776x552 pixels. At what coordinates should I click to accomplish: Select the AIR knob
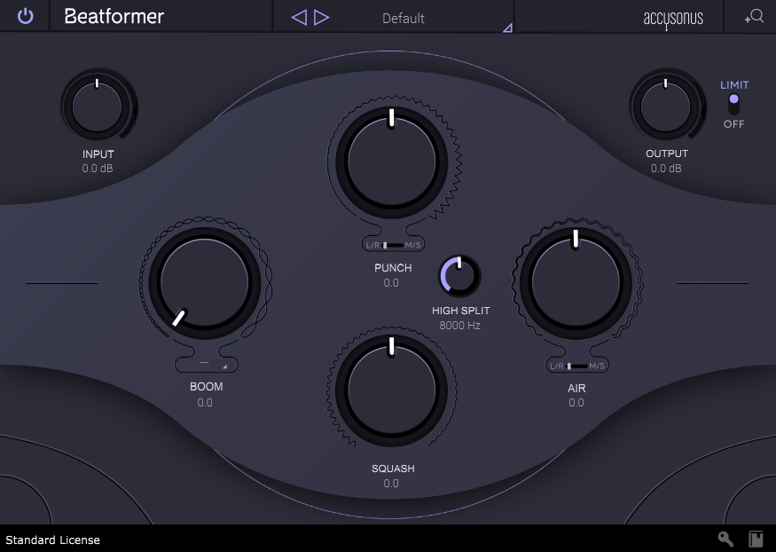click(576, 281)
